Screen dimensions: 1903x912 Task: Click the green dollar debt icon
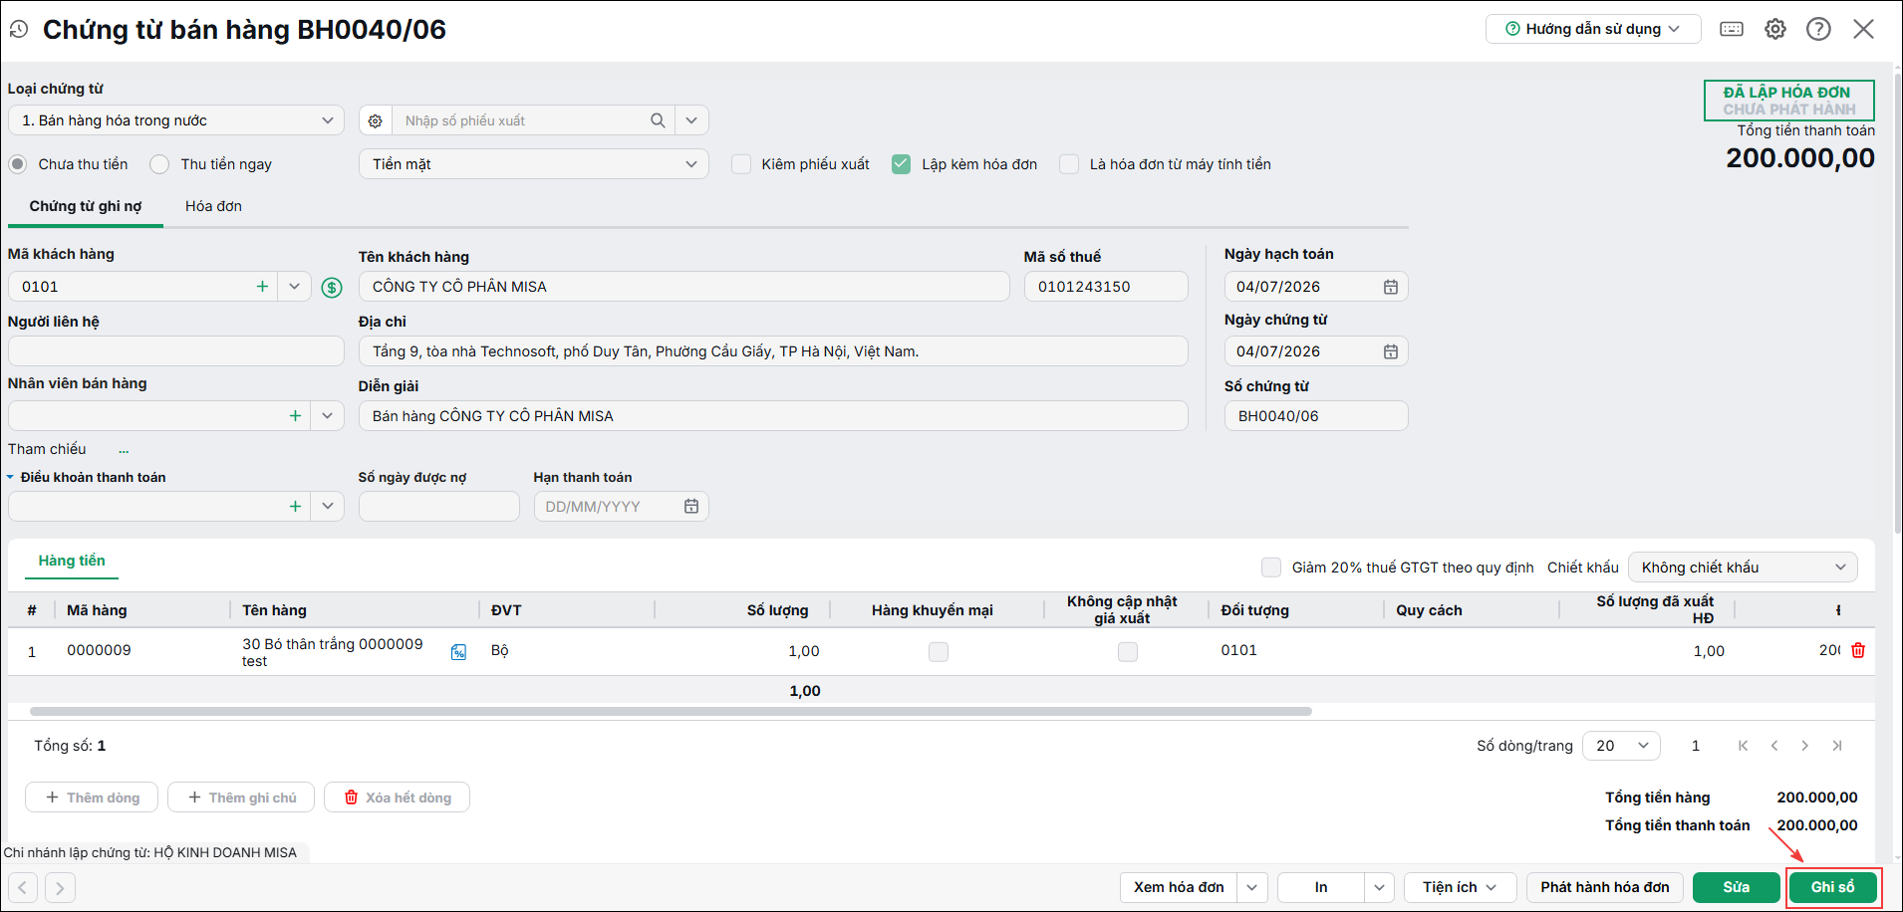point(332,288)
